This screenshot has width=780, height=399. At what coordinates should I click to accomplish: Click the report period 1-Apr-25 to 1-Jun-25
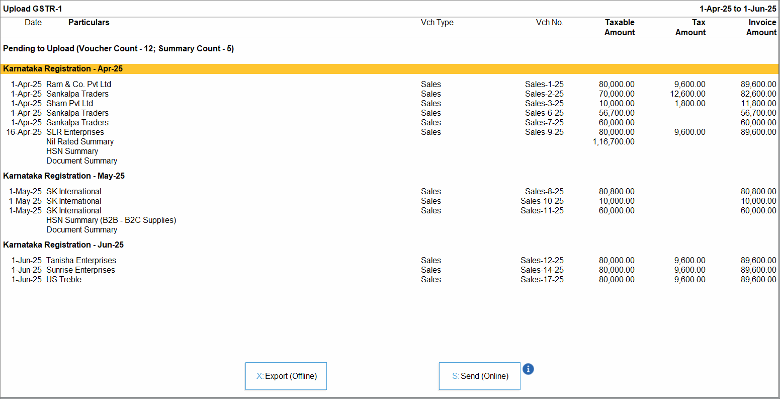coord(738,9)
